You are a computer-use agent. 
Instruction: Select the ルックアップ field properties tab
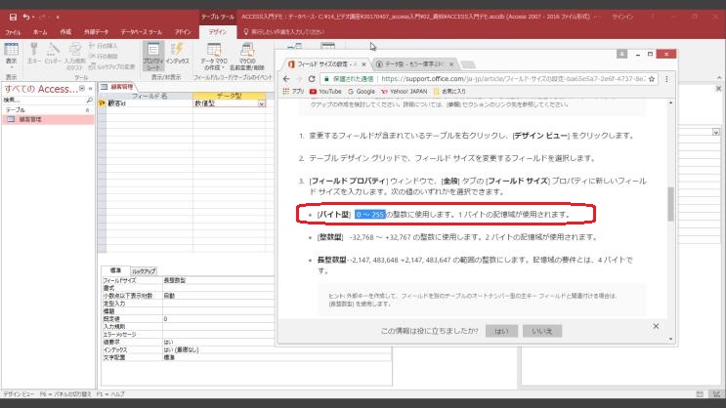tap(144, 271)
